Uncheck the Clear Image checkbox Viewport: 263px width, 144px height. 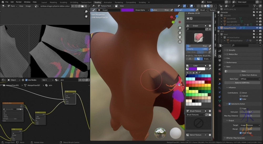click(x=241, y=133)
